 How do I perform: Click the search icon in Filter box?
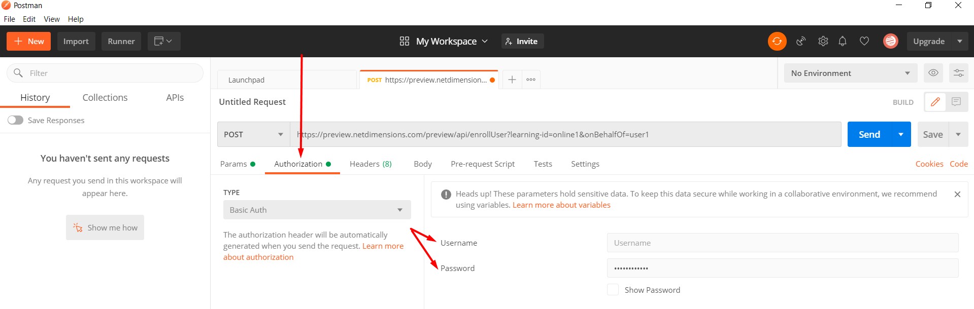[x=18, y=73]
